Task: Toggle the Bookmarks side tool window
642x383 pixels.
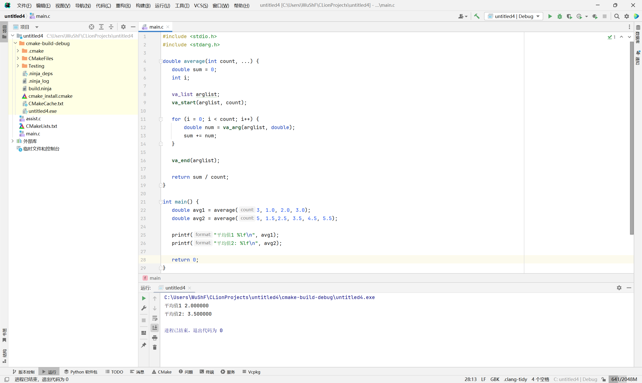Action: (x=4, y=335)
